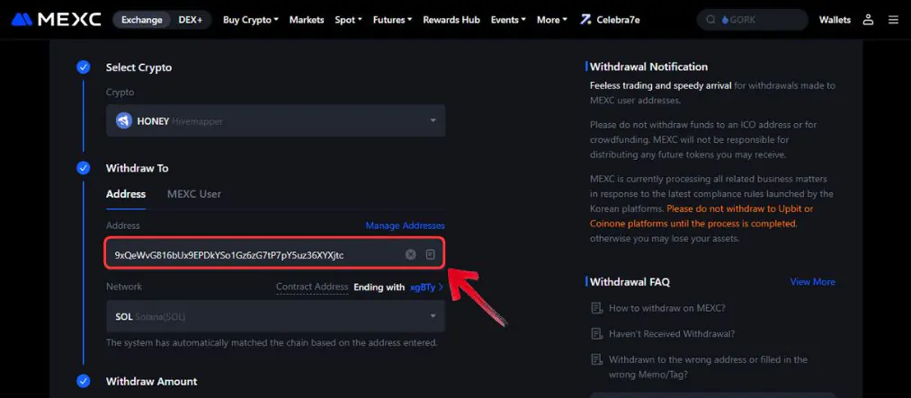Screen dimensions: 911x398
Task: Click the Withdrawal Notification heading
Action: 648,66
